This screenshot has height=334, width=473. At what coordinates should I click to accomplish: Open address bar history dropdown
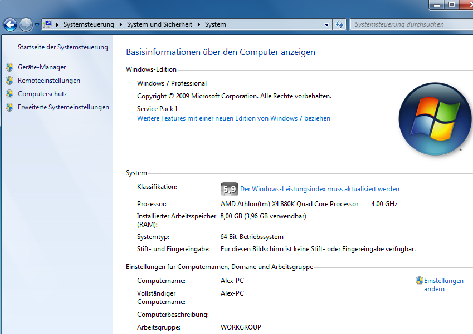point(326,25)
